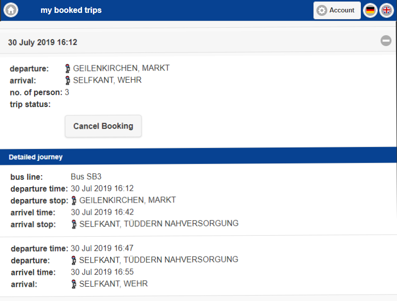The width and height of the screenshot is (397, 301).
Task: Open the Account settings button
Action: (337, 10)
